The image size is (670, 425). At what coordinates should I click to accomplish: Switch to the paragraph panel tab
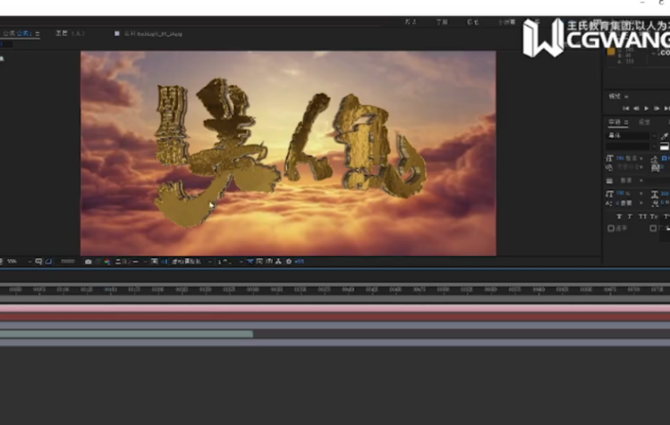pos(644,122)
